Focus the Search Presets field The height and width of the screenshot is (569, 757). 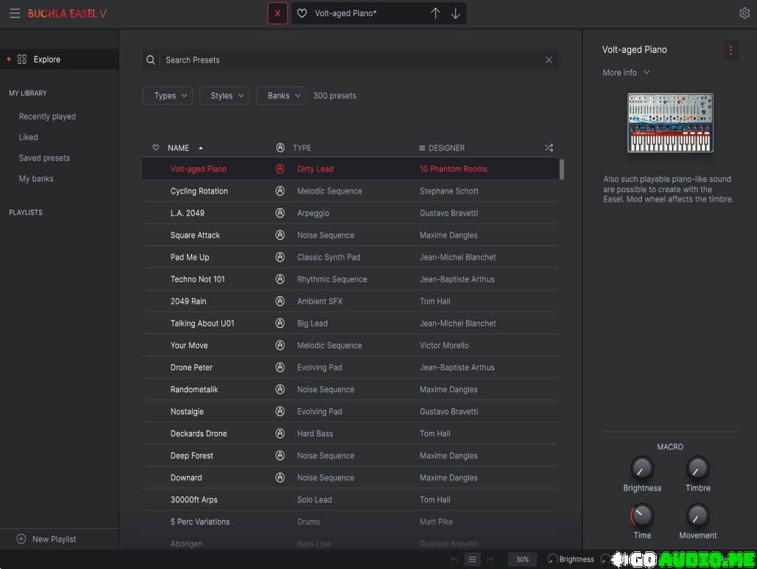tap(351, 60)
